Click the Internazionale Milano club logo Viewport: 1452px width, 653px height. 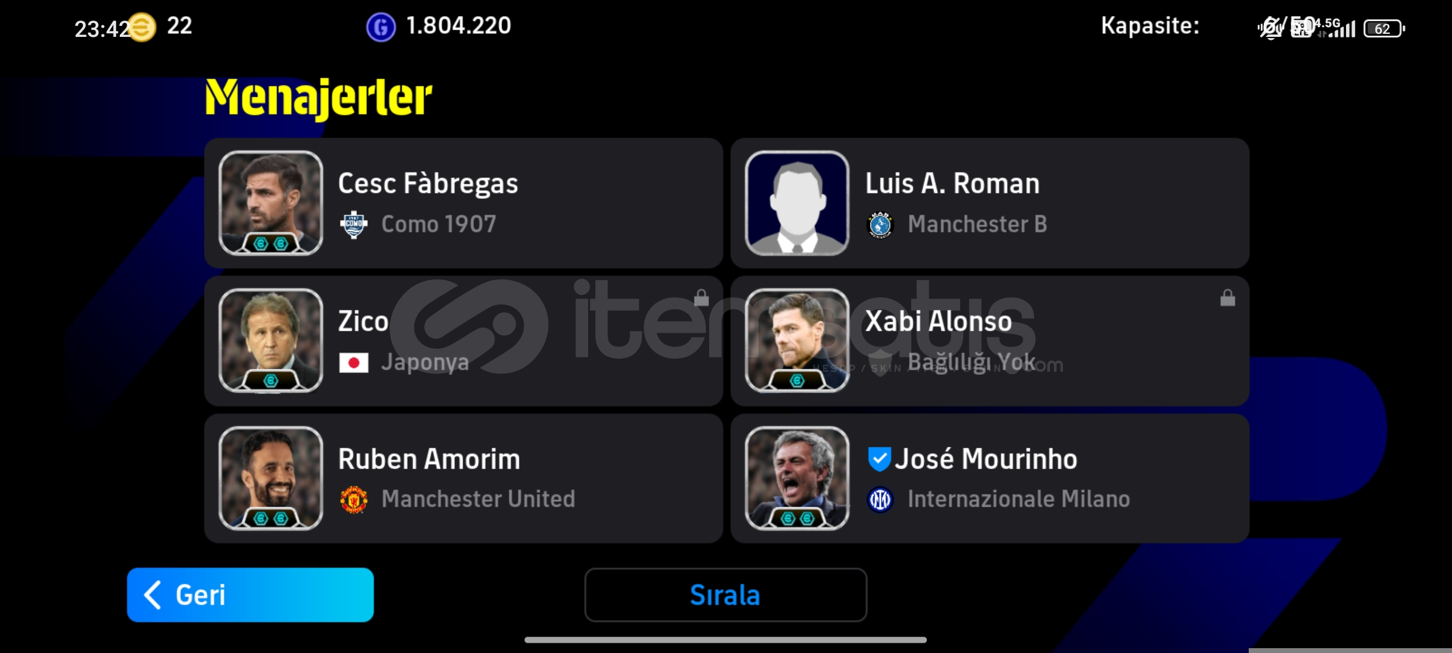click(880, 500)
